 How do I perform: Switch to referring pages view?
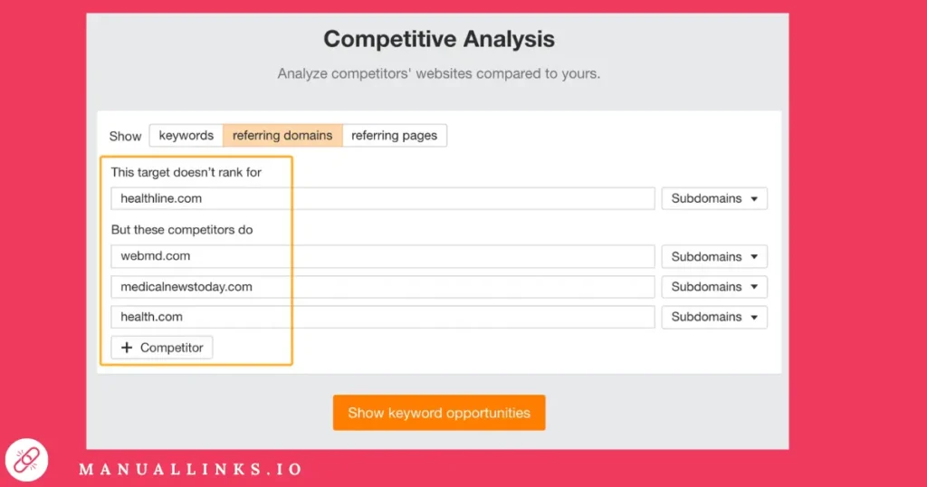click(x=395, y=136)
